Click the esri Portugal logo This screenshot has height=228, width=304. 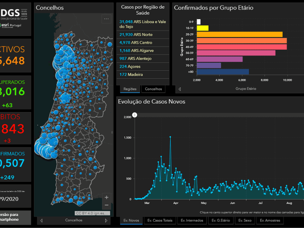point(12,25)
